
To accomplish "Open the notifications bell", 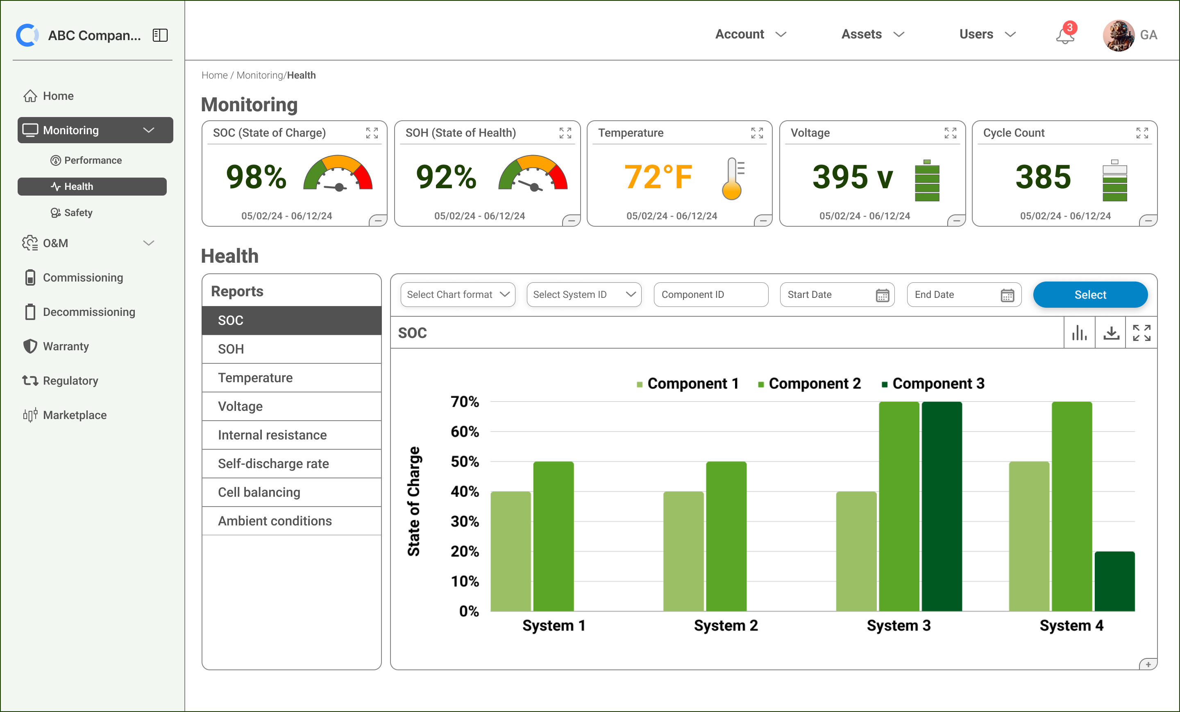I will coord(1065,35).
